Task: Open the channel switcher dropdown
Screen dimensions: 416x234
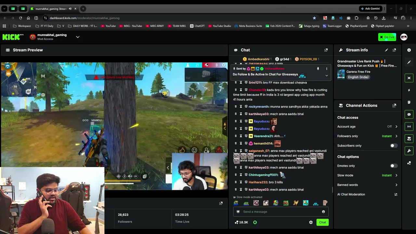Action: point(78,37)
